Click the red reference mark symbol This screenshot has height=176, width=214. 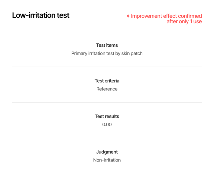click(128, 16)
